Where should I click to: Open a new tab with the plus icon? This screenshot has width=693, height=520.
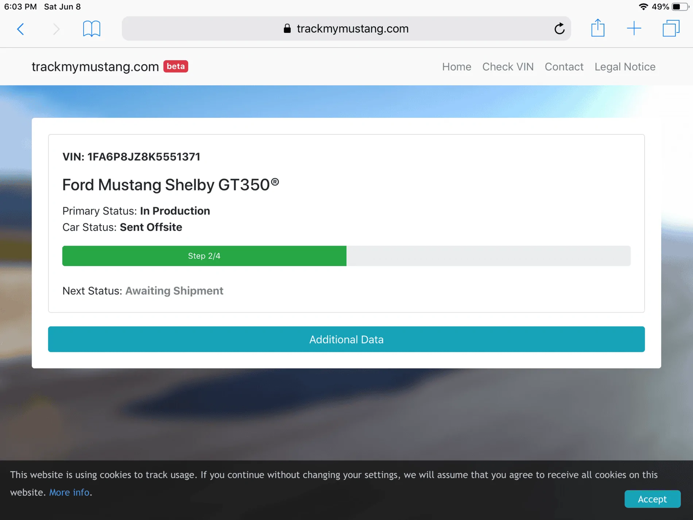634,28
